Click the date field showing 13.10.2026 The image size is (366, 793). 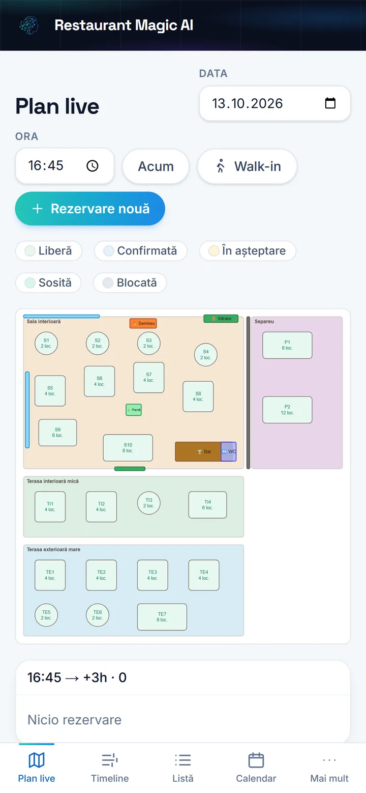click(x=274, y=103)
